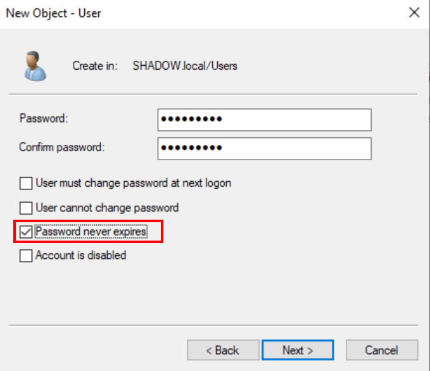Click the "User must change password at next logon" text
This screenshot has height=371, width=430.
133,184
